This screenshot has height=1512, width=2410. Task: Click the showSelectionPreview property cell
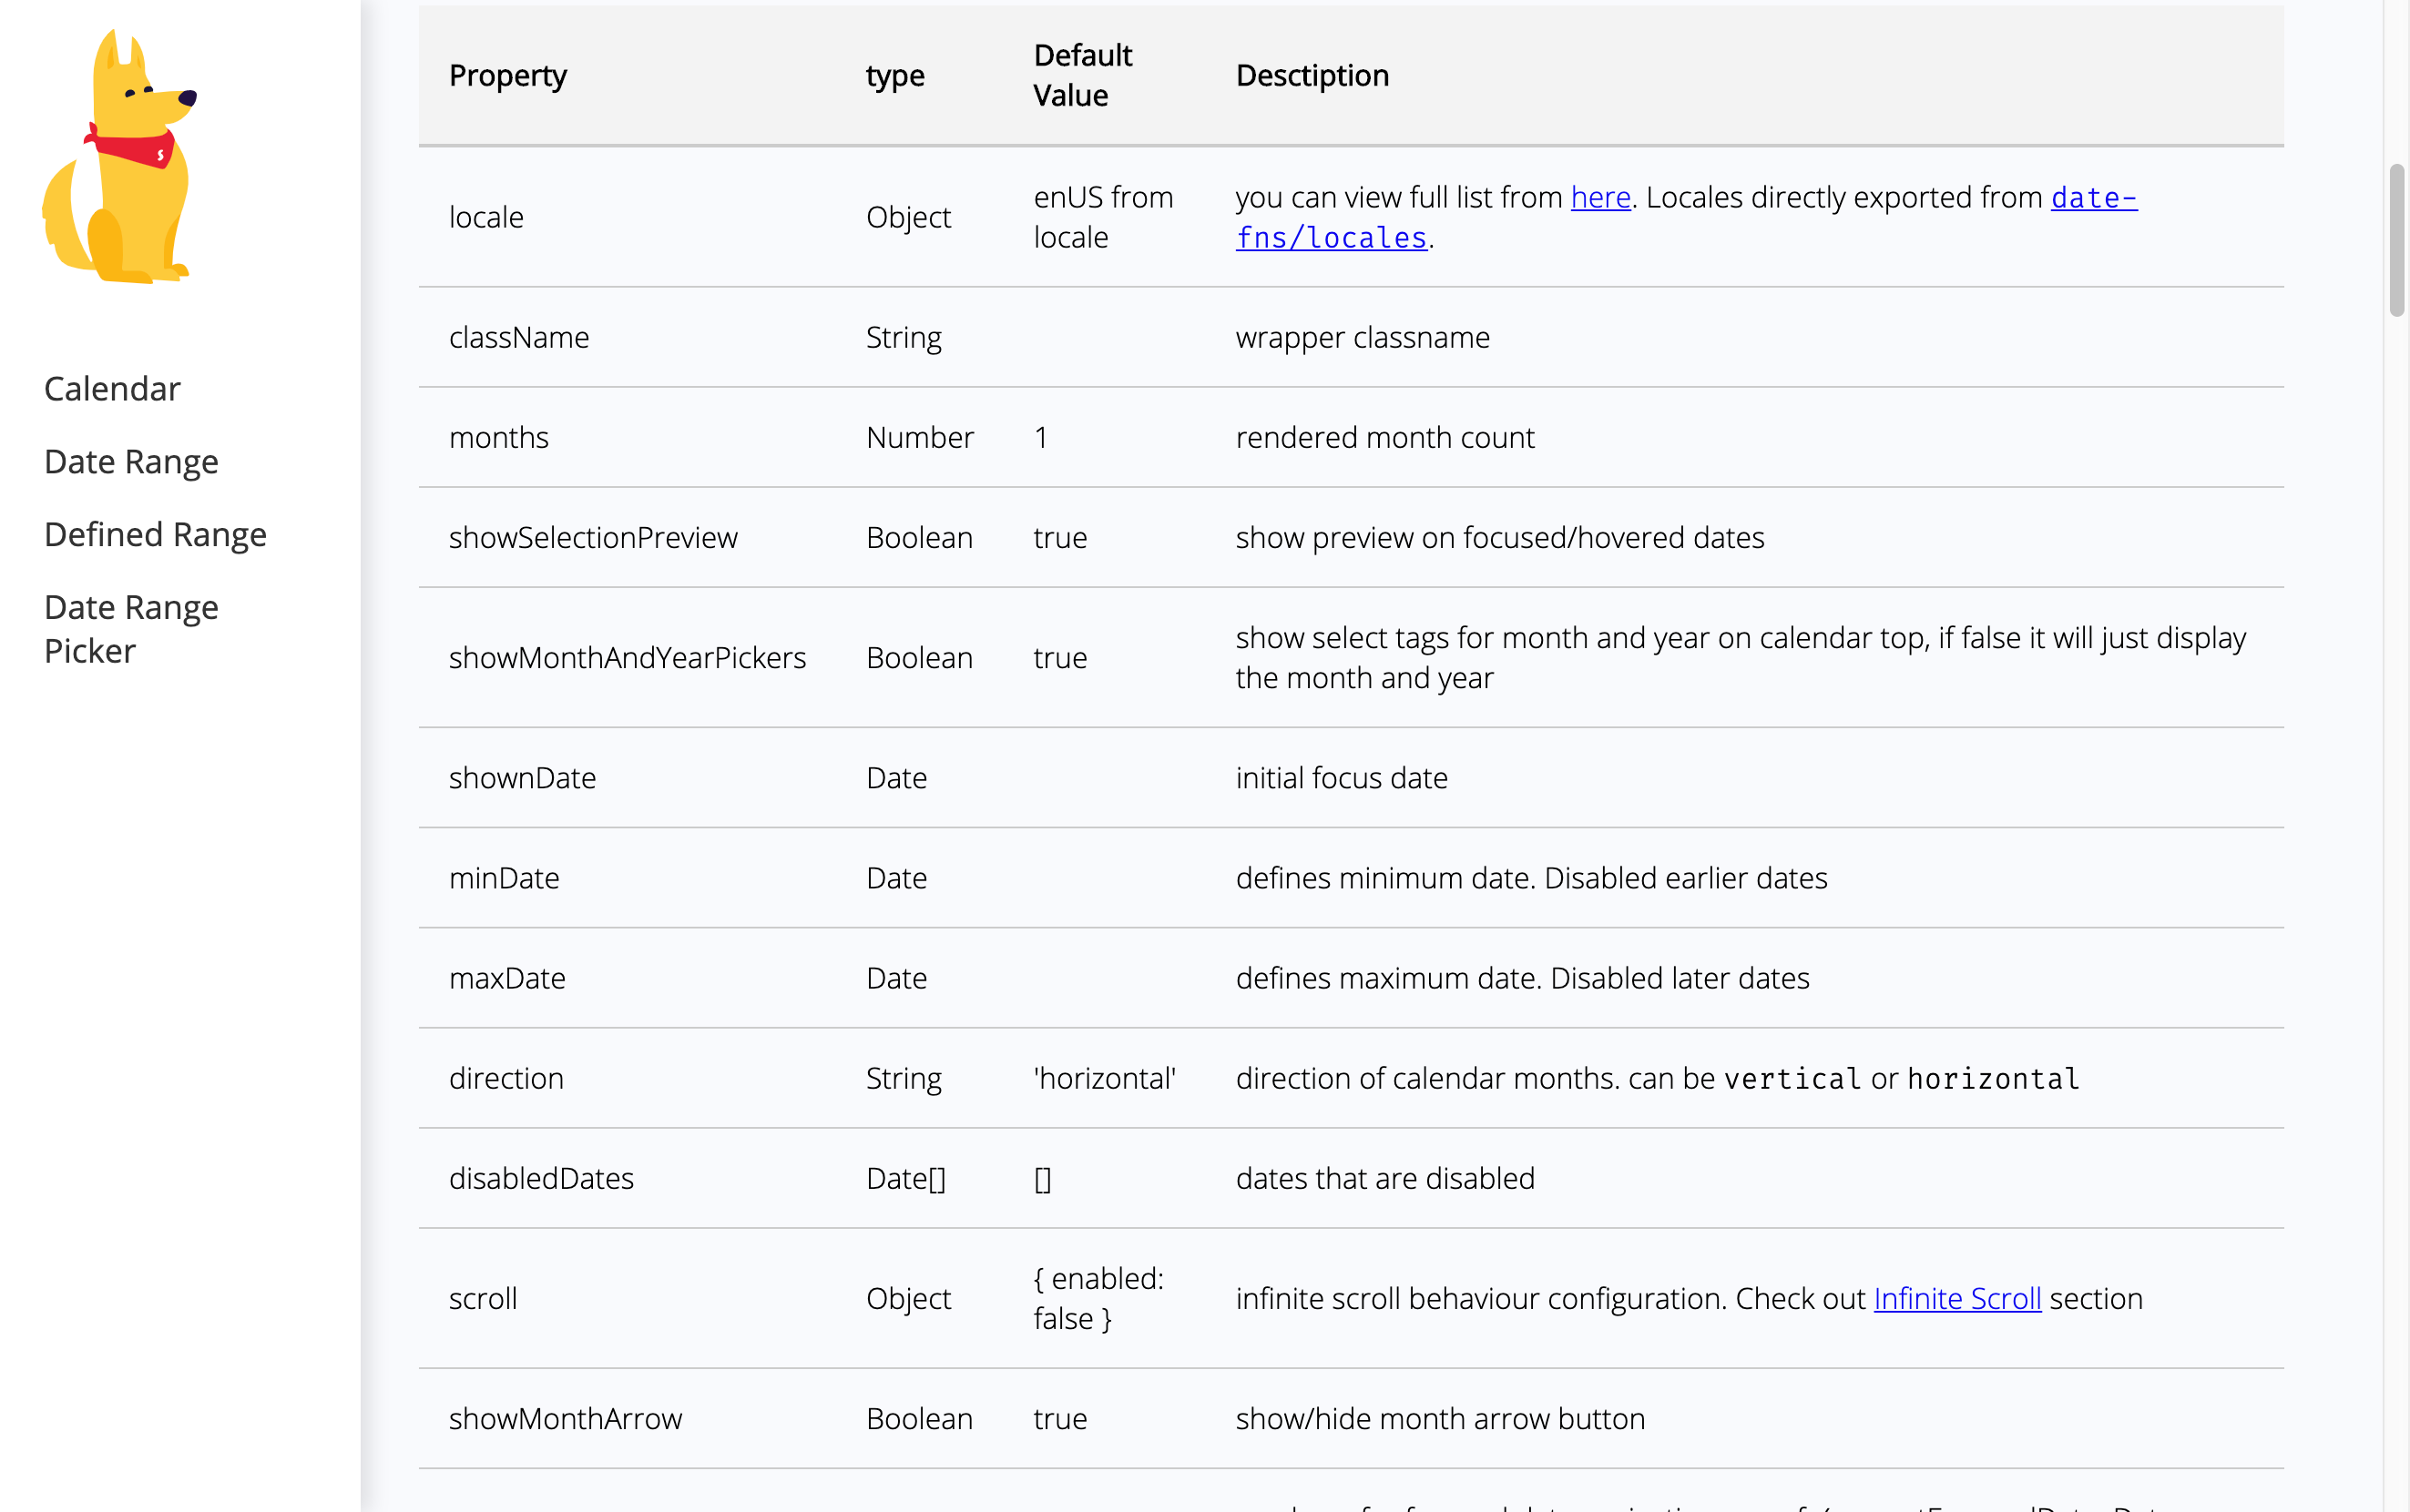[592, 538]
